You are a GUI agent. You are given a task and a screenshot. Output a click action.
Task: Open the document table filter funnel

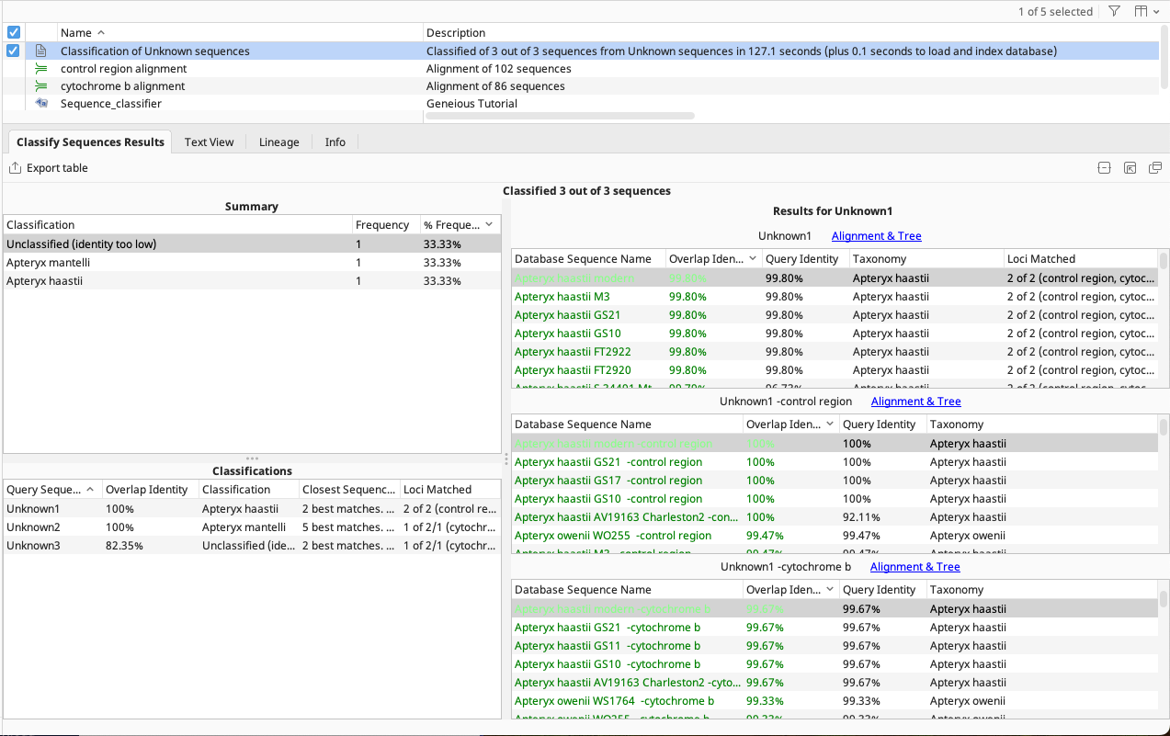[1114, 12]
